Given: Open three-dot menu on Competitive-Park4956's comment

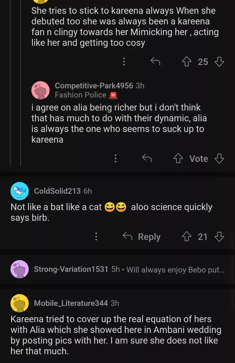Looking at the screenshot, I should [x=116, y=159].
